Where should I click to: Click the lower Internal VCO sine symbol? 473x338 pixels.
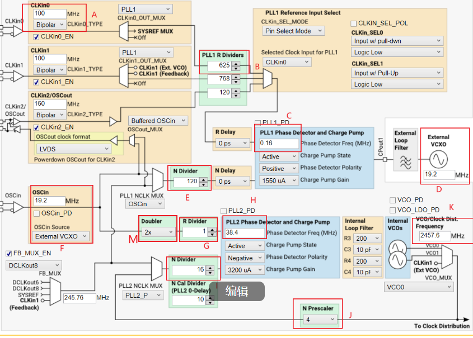(x=397, y=260)
